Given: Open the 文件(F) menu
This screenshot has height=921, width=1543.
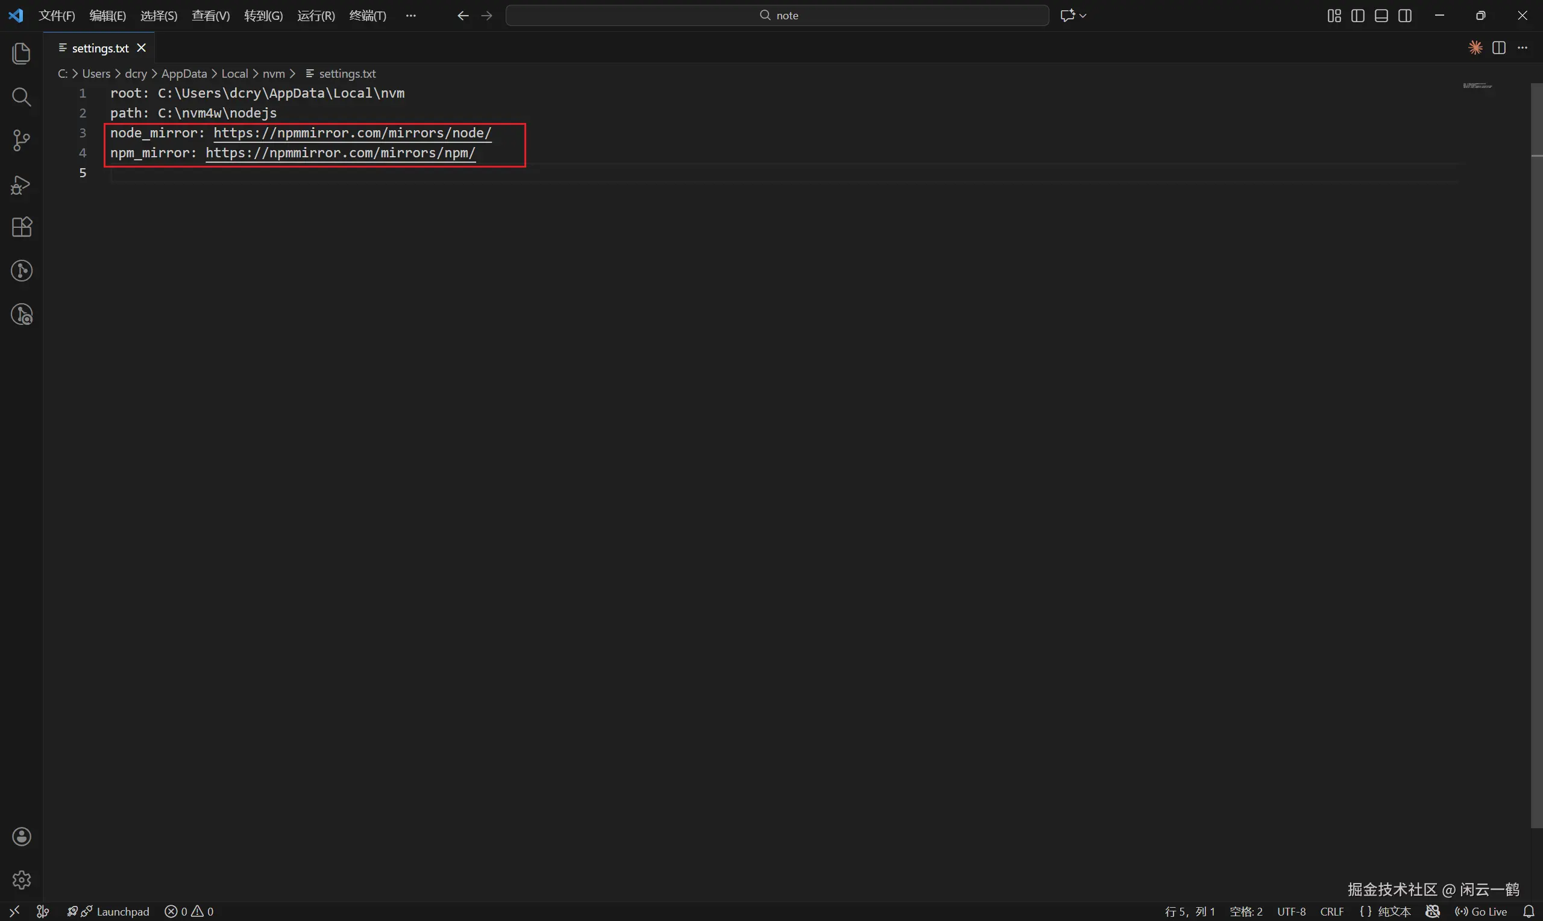Looking at the screenshot, I should click(x=57, y=16).
